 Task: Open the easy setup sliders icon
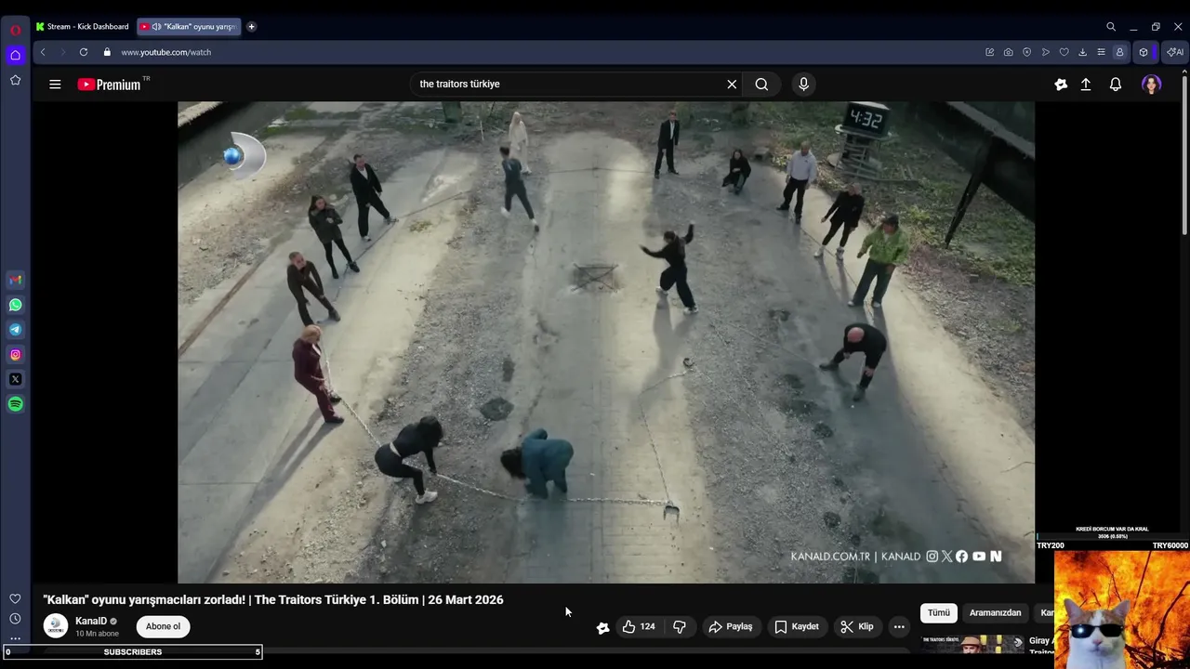[1101, 52]
